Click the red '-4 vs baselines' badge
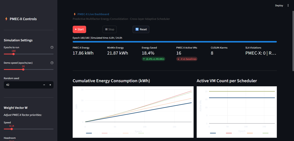The width and height of the screenshot is (294, 141). point(187,59)
